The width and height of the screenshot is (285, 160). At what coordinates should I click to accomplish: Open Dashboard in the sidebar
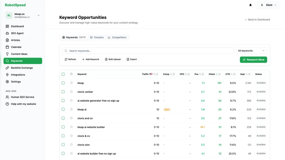[x=23, y=26]
